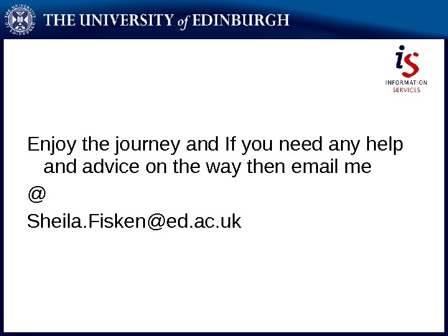This screenshot has width=448, height=336.
Task: Click the "INFORMATION" label under the logo
Action: coord(406,83)
